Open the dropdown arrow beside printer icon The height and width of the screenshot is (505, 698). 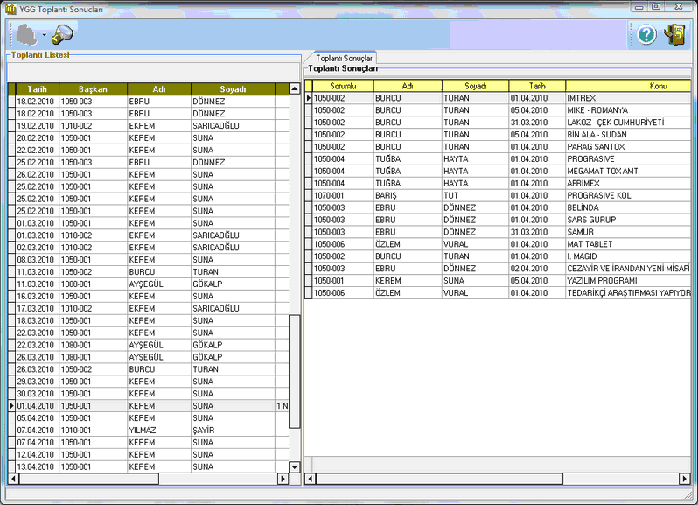pyautogui.click(x=44, y=35)
